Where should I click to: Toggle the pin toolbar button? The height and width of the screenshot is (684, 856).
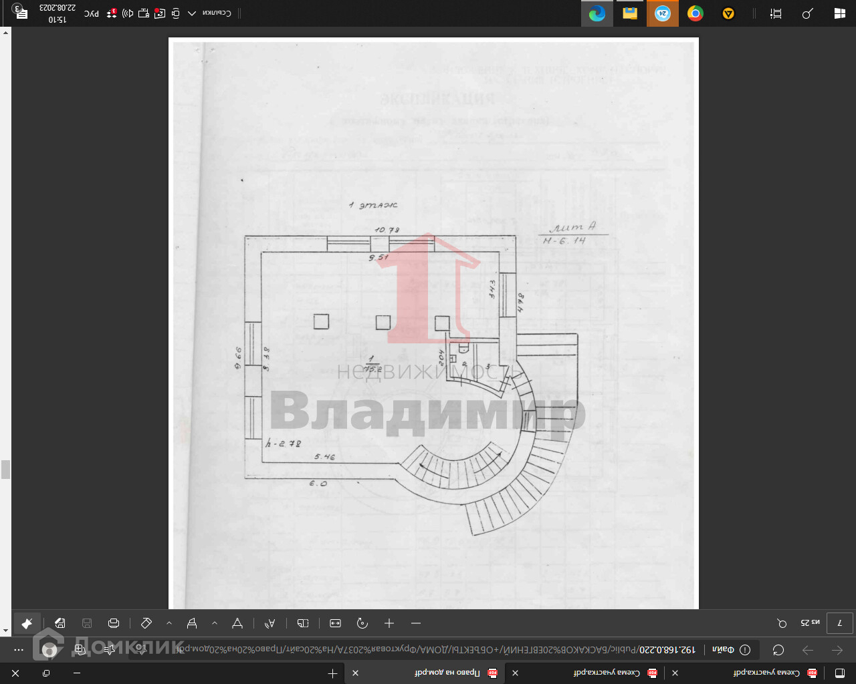coord(27,623)
